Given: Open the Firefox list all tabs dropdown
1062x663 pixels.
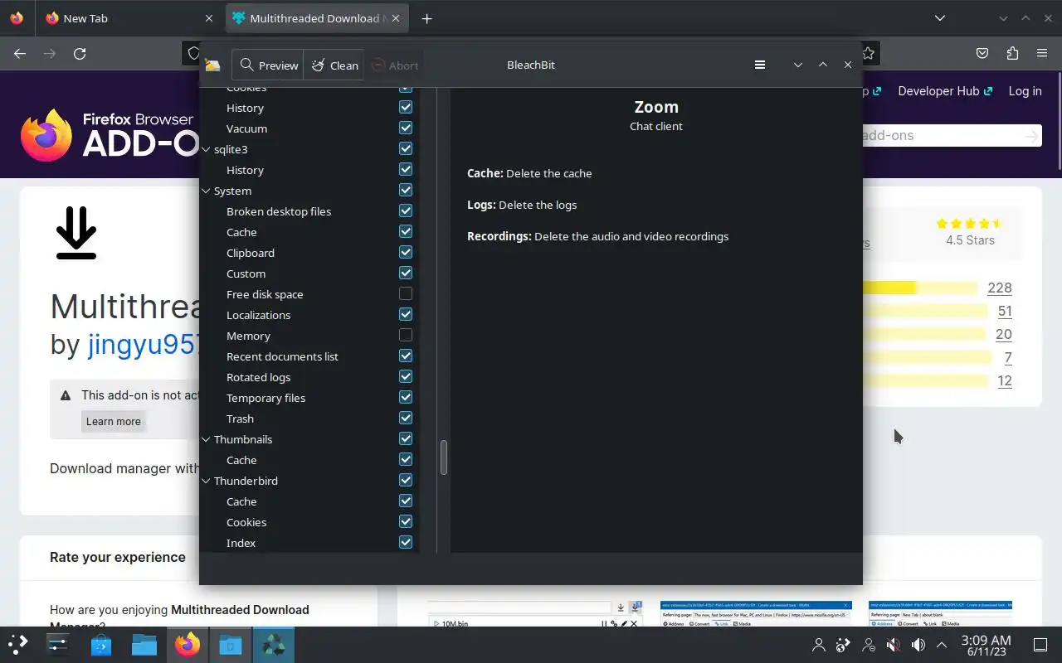Looking at the screenshot, I should [939, 18].
